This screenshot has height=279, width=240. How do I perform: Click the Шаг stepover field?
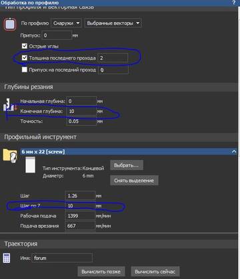[x=80, y=195]
